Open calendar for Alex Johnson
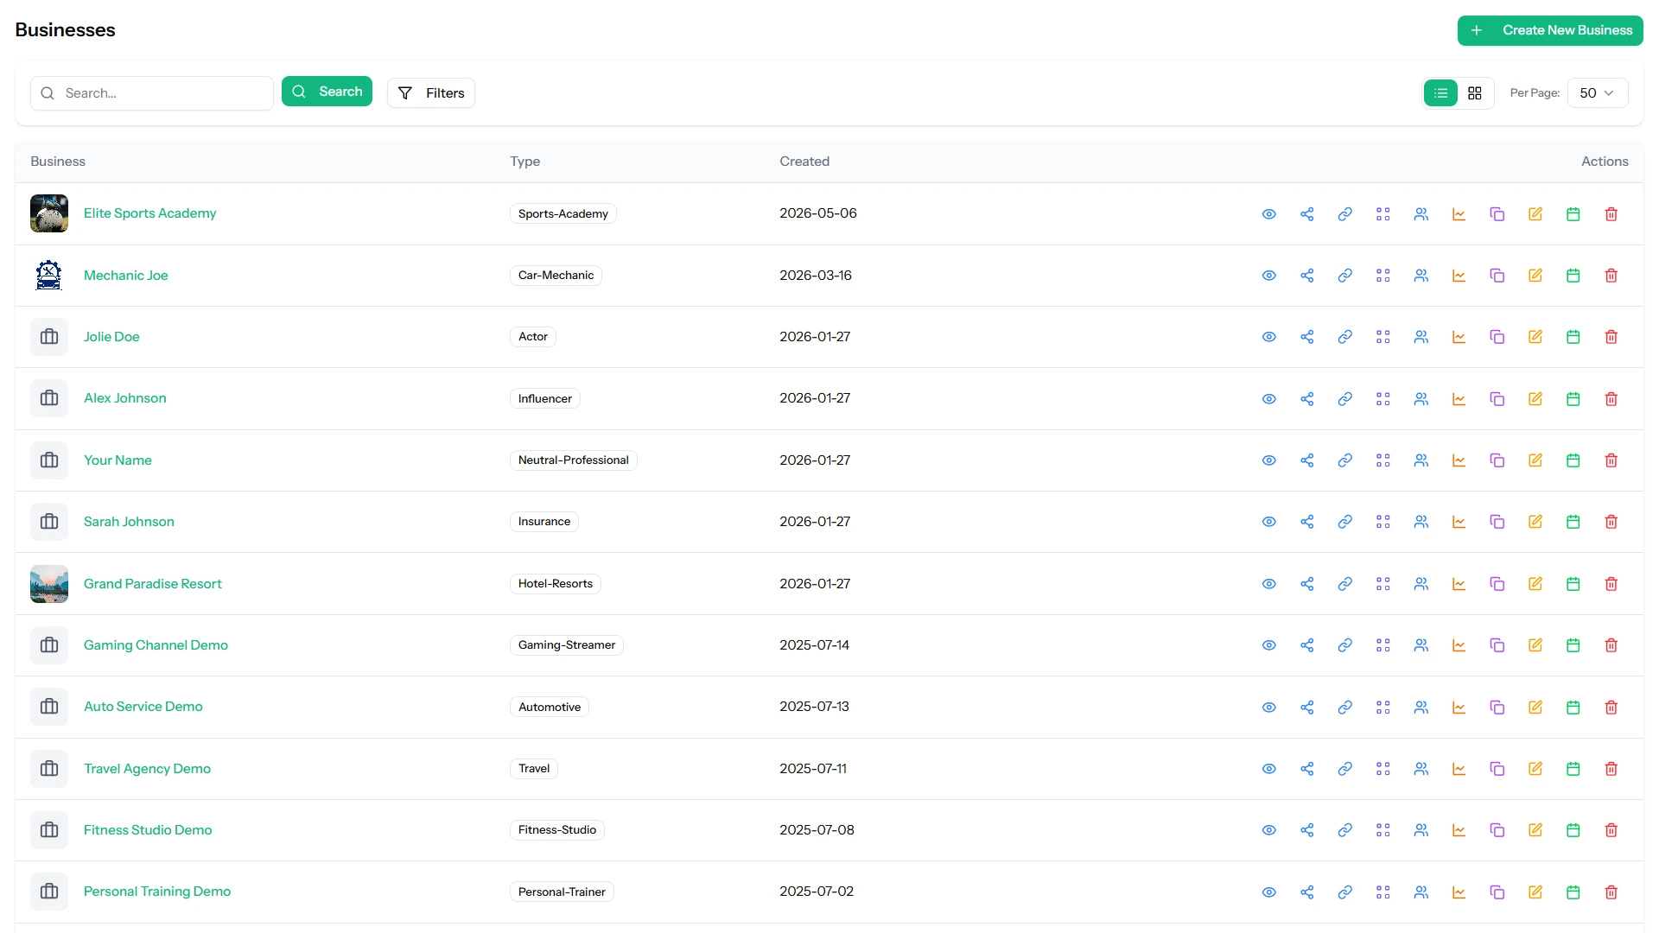This screenshot has height=933, width=1659. point(1573,399)
